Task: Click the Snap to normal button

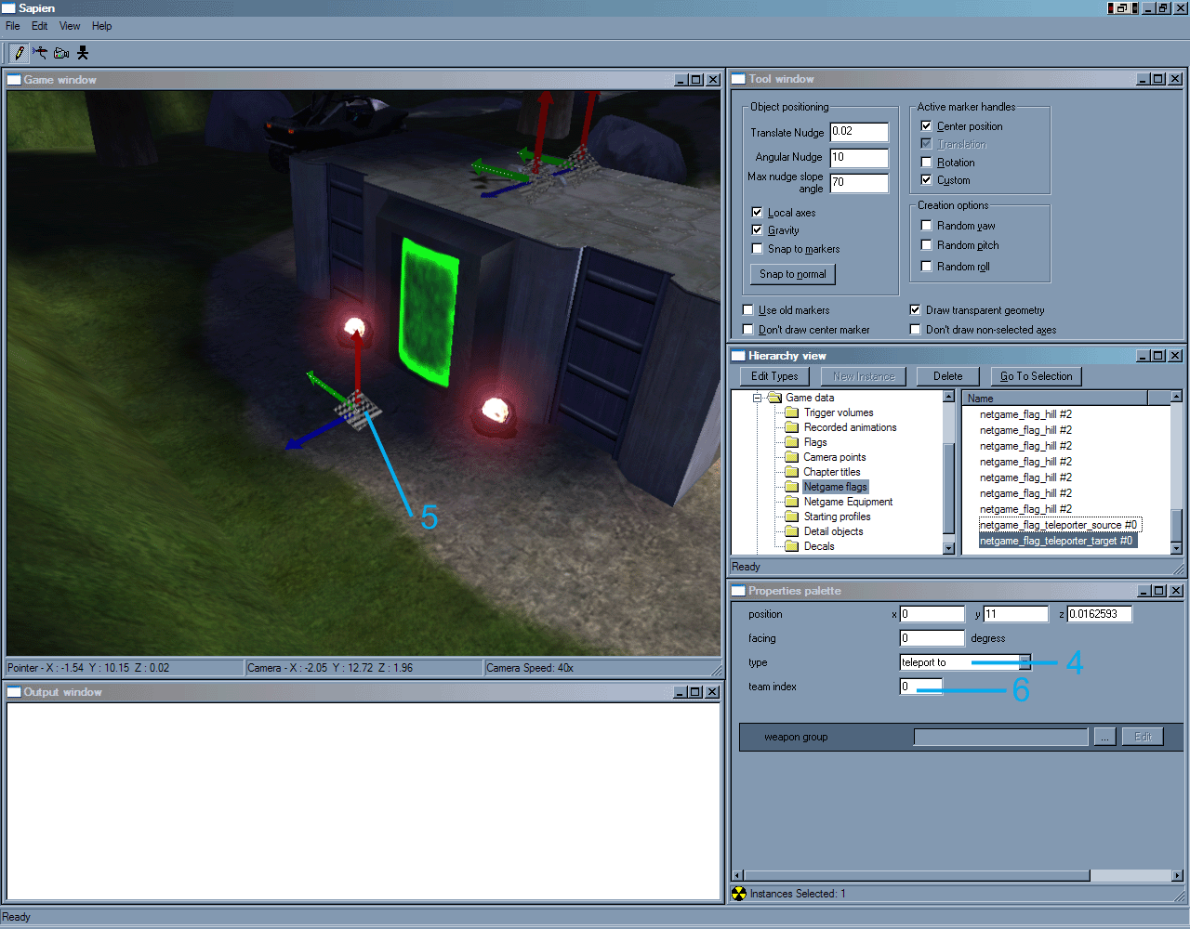Action: 793,274
